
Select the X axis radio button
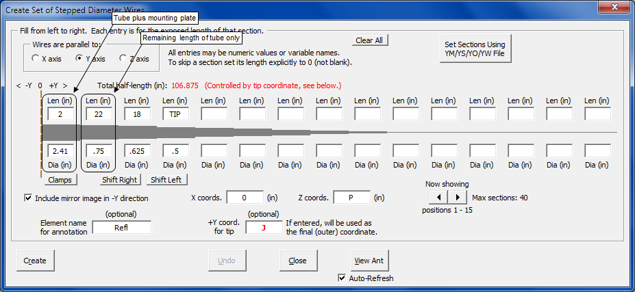coord(36,59)
